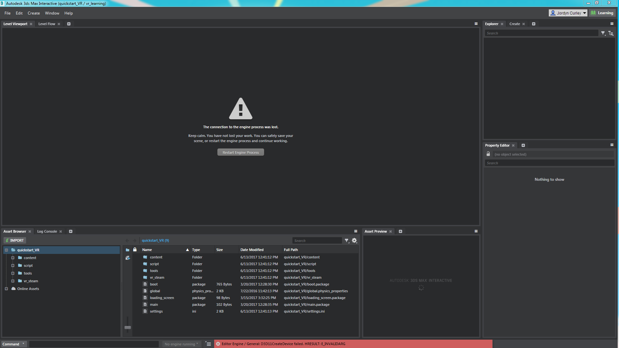Click the folder view icon beside Name column
The image size is (619, 348).
128,250
